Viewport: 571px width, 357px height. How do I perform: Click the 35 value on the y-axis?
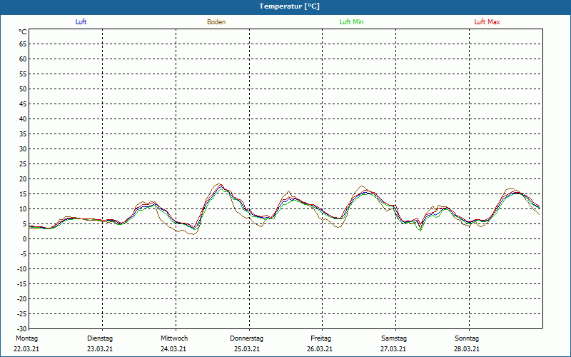23,134
